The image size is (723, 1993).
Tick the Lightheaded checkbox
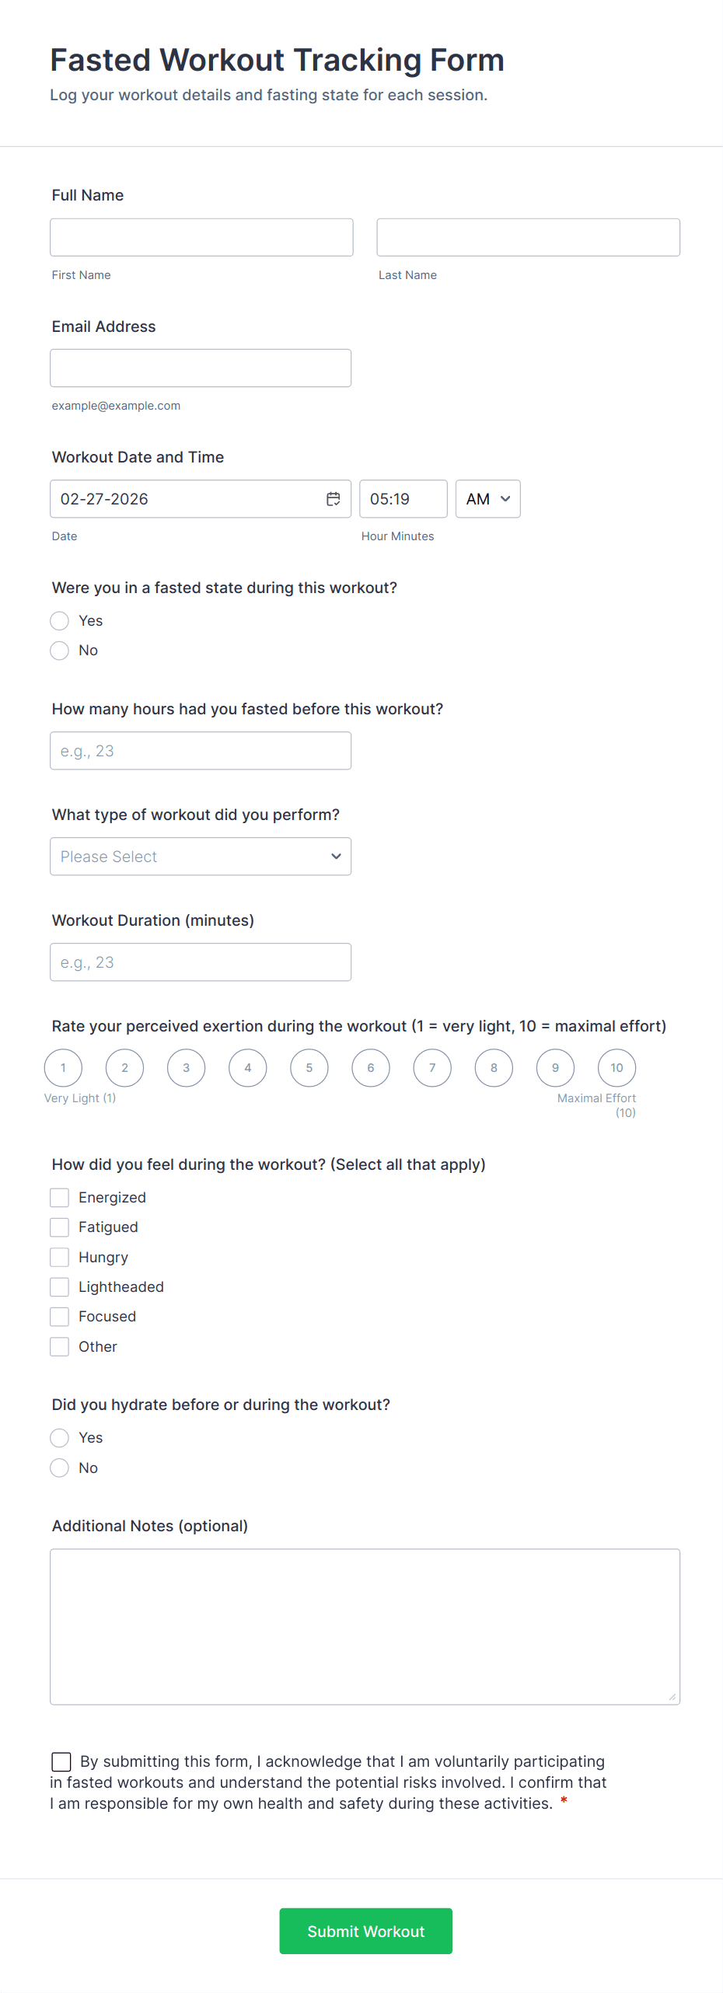click(60, 1287)
